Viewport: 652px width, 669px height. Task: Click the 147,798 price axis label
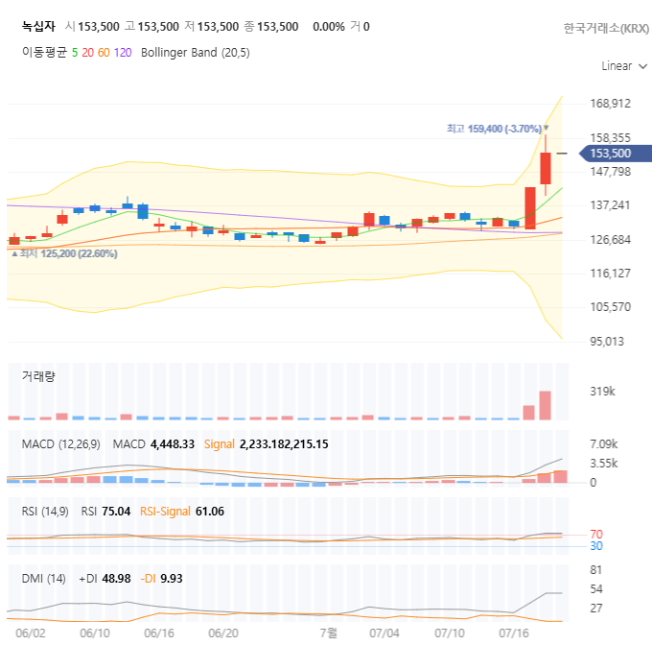pyautogui.click(x=610, y=172)
